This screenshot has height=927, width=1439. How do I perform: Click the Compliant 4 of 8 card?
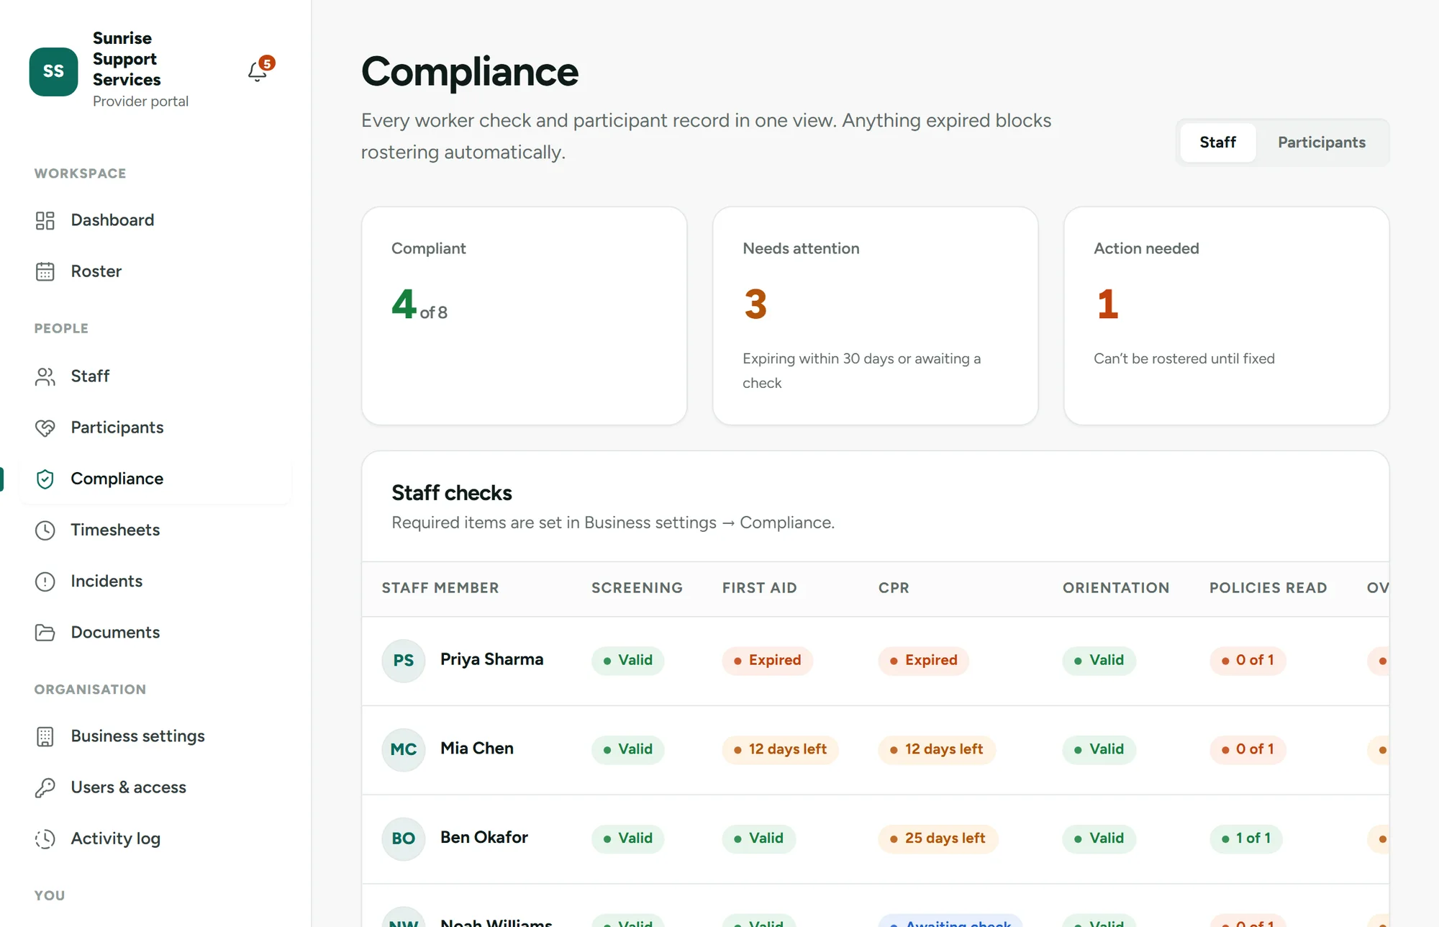(524, 316)
